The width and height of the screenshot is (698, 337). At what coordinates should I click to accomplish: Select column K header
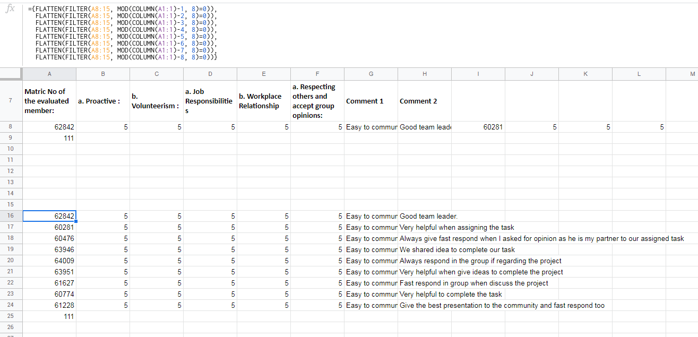click(585, 74)
